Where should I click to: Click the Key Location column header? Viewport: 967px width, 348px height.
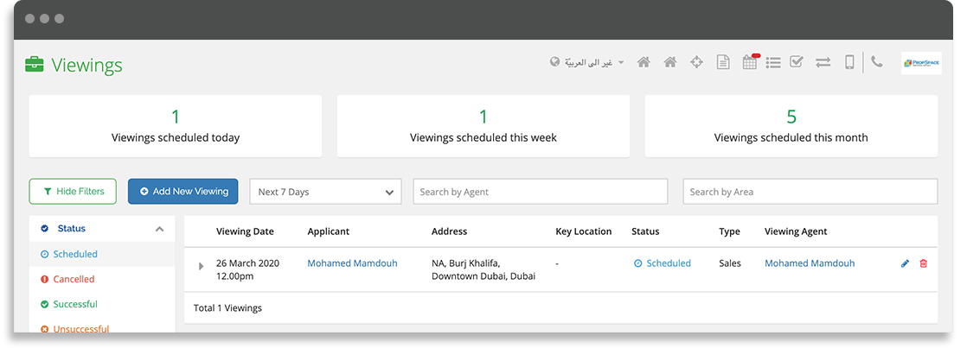point(584,231)
